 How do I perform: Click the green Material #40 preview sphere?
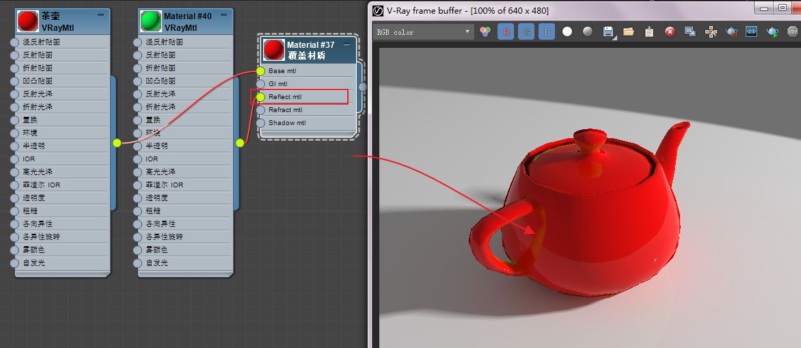[150, 21]
